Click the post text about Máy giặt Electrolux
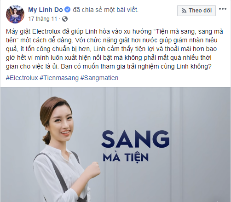 pos(114,49)
